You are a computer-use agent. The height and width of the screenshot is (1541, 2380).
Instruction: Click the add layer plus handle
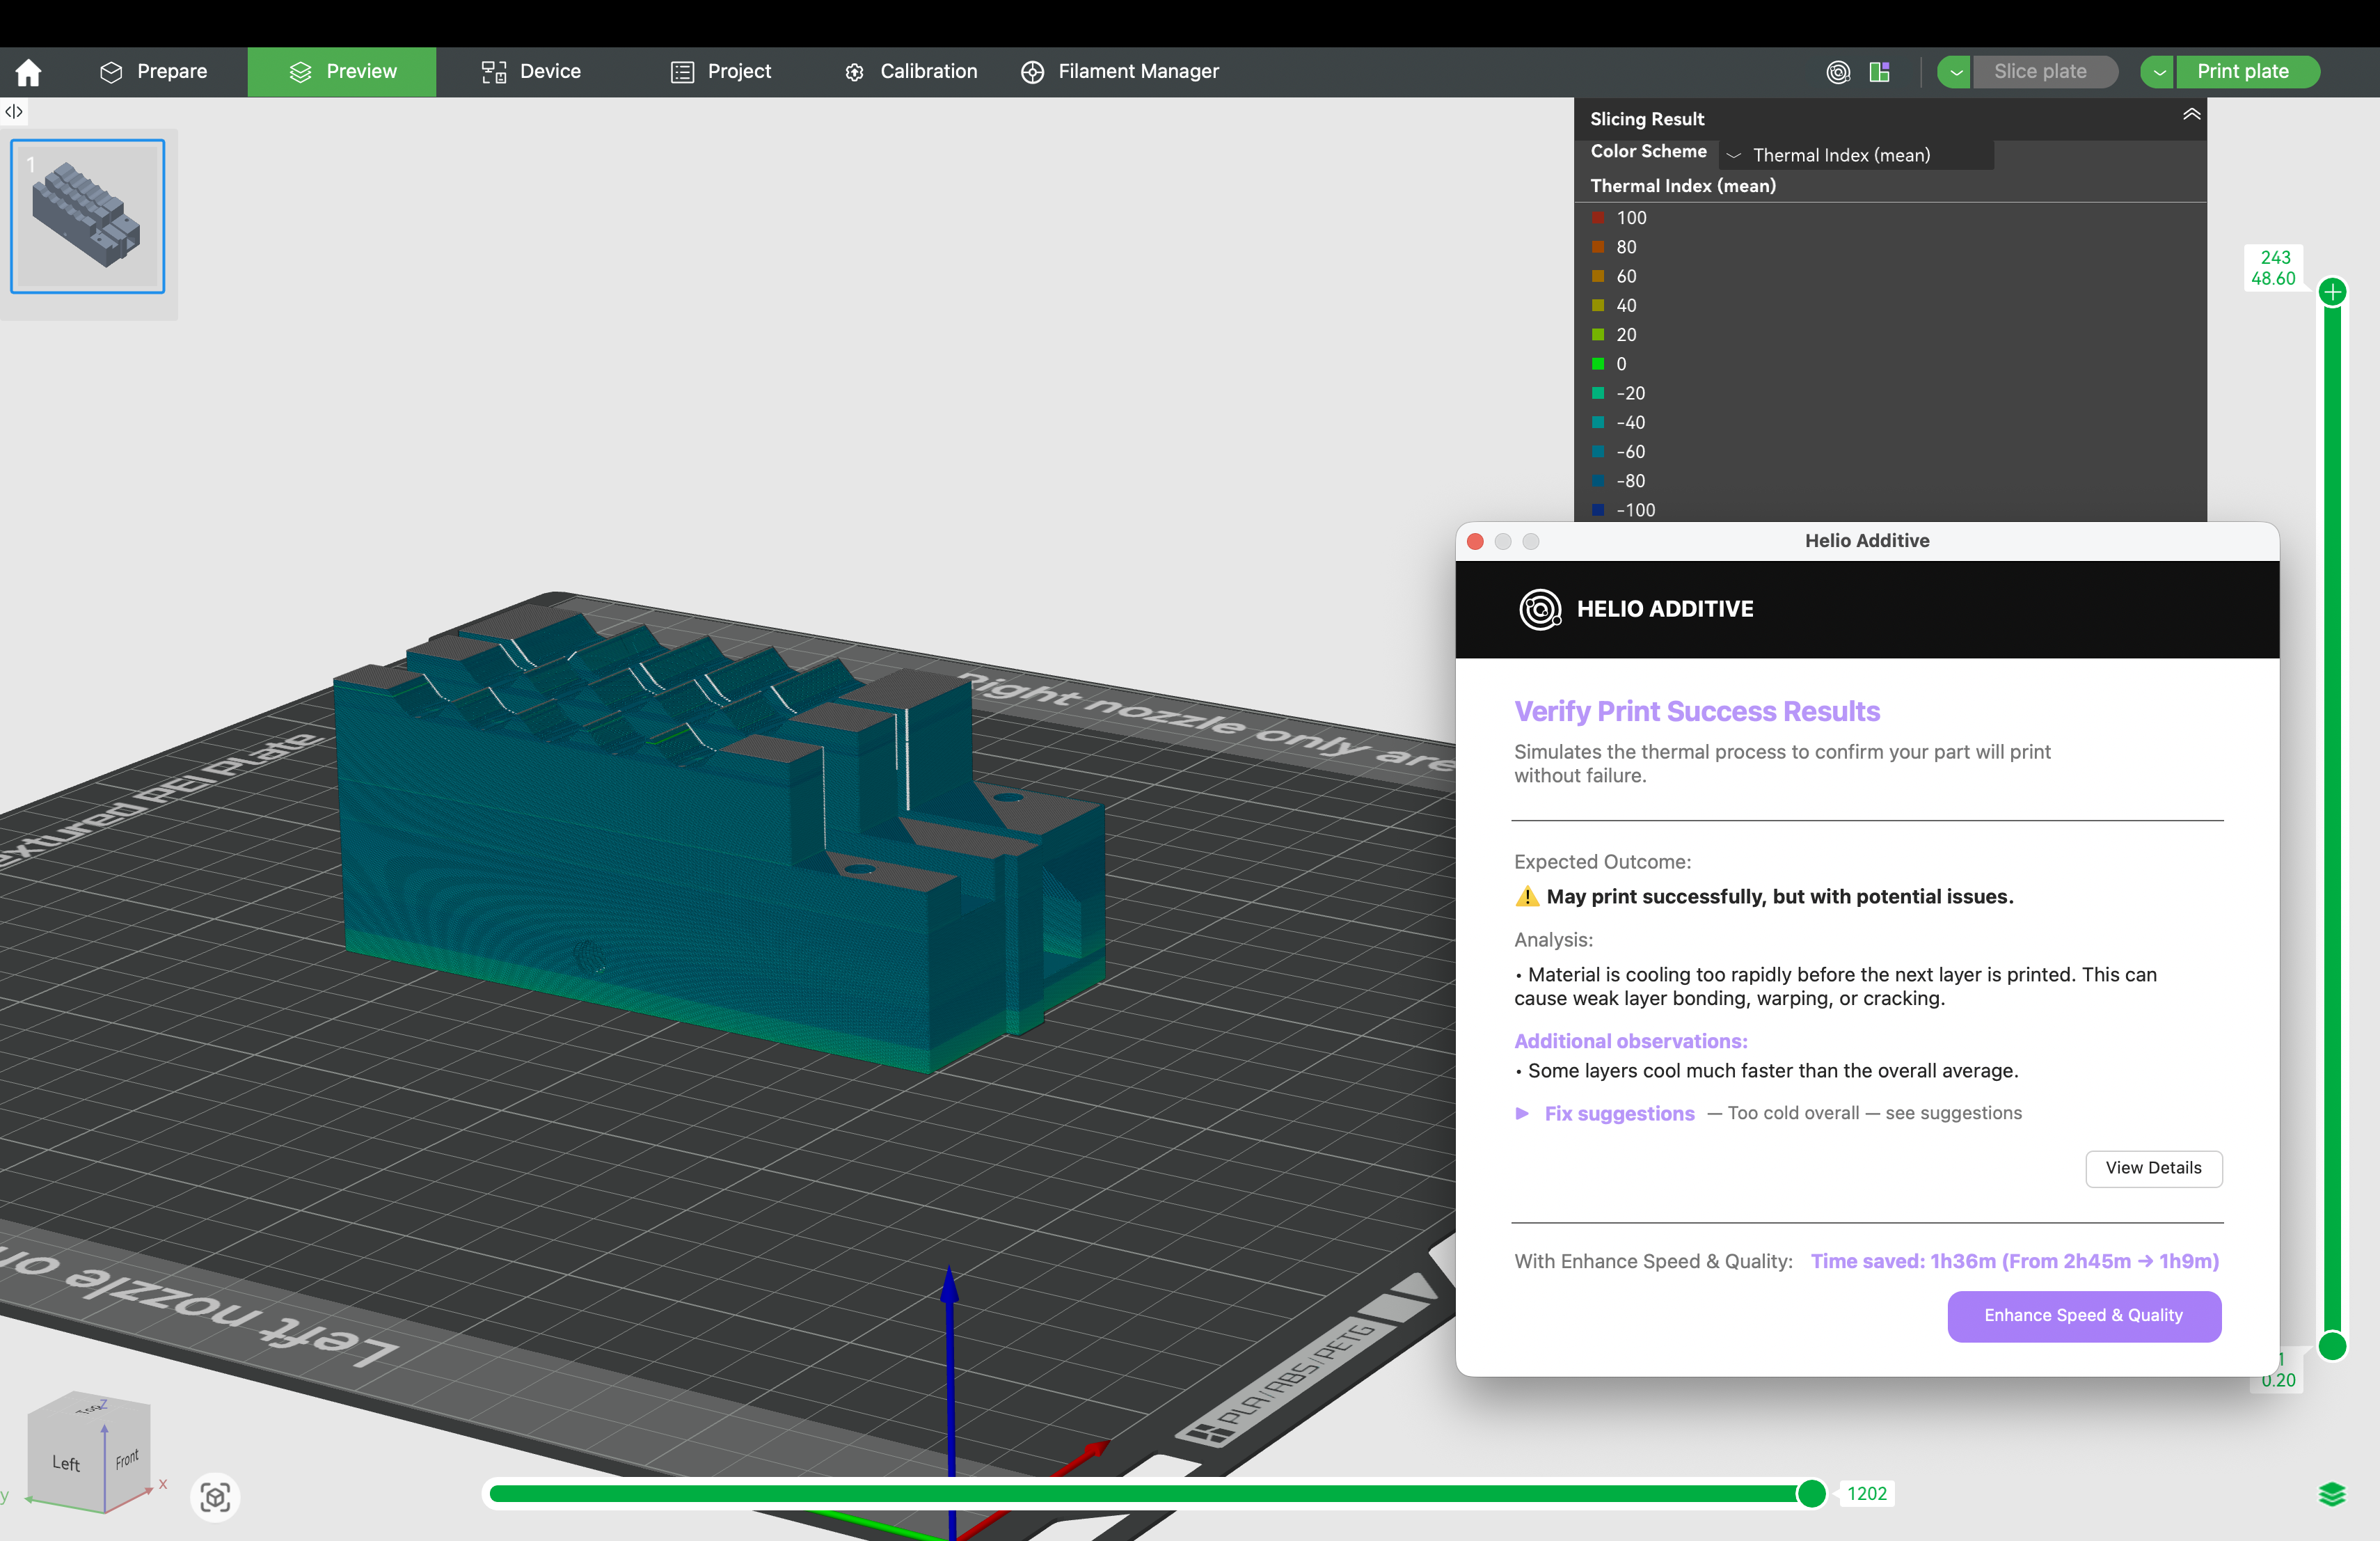coord(2333,292)
